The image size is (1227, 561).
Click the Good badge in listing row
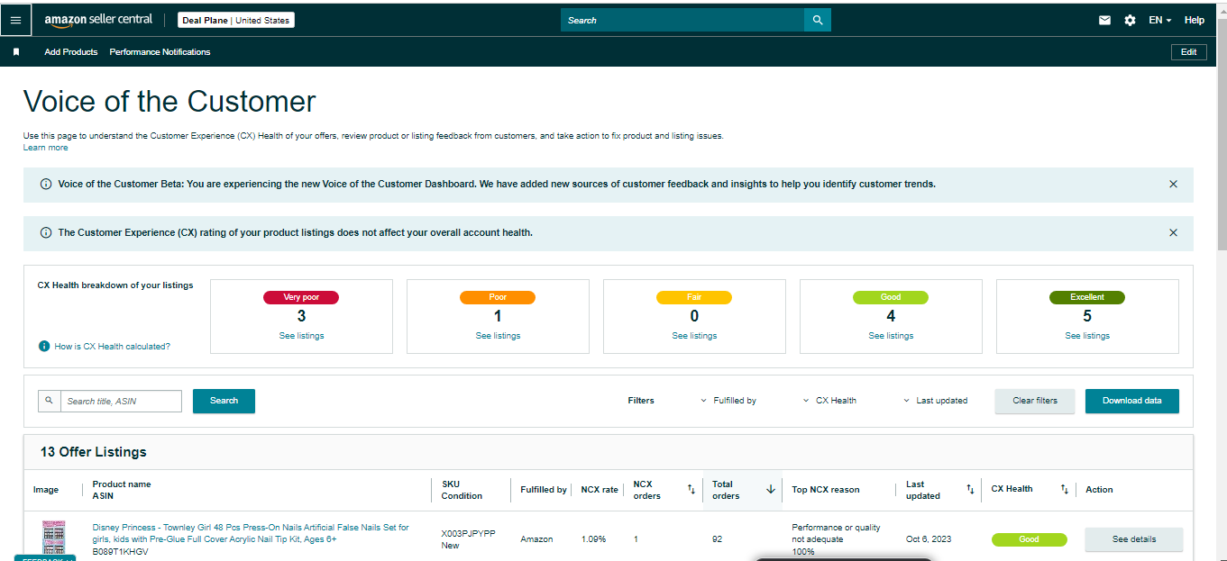1030,539
